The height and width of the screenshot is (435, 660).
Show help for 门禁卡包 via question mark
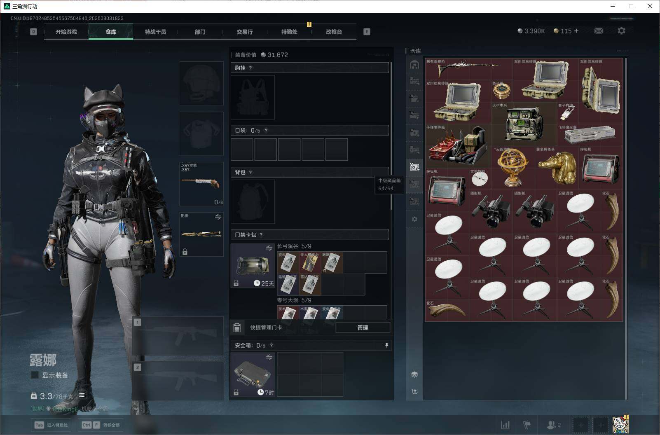point(261,235)
